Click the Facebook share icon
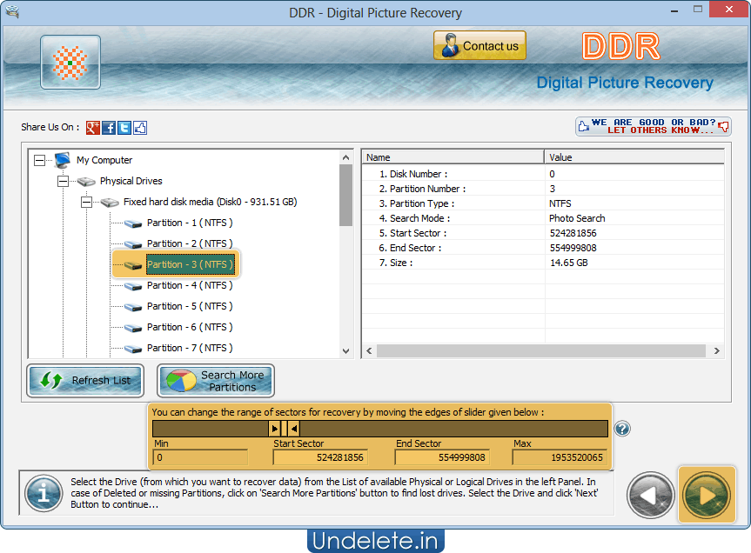The height and width of the screenshot is (553, 751). (x=109, y=128)
